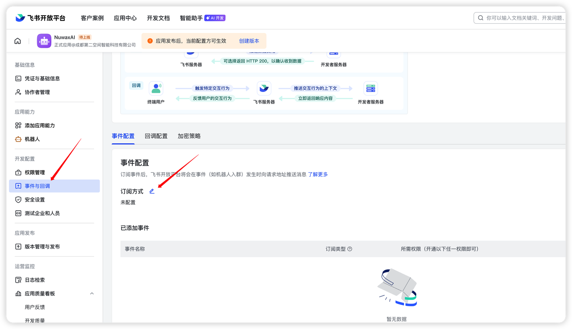Select 事件与回调 in the sidebar

pos(55,186)
